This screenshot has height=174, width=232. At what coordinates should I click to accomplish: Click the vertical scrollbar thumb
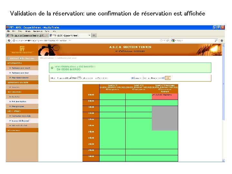[223, 83]
